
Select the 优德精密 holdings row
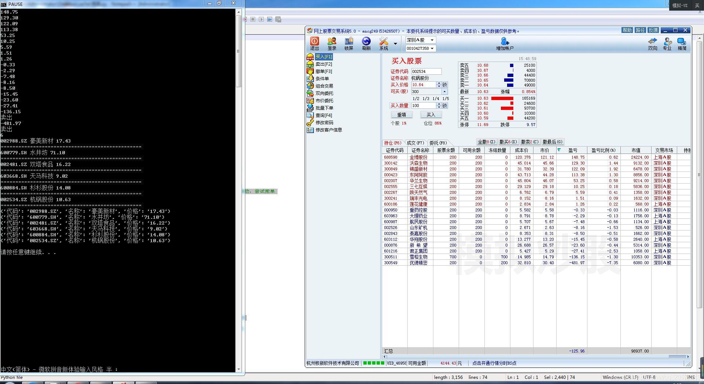[536, 263]
